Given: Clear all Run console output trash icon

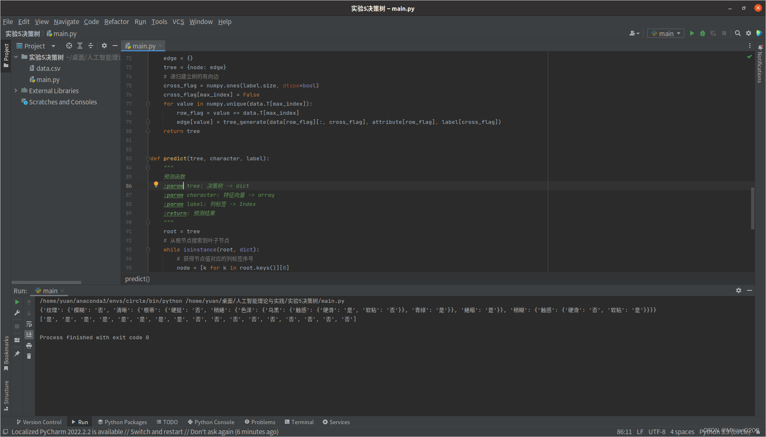Looking at the screenshot, I should click(29, 356).
